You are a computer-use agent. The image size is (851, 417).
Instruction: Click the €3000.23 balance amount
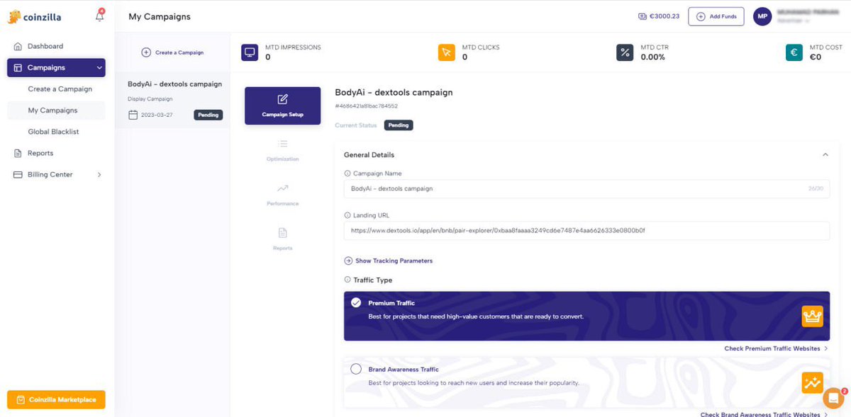pyautogui.click(x=664, y=16)
